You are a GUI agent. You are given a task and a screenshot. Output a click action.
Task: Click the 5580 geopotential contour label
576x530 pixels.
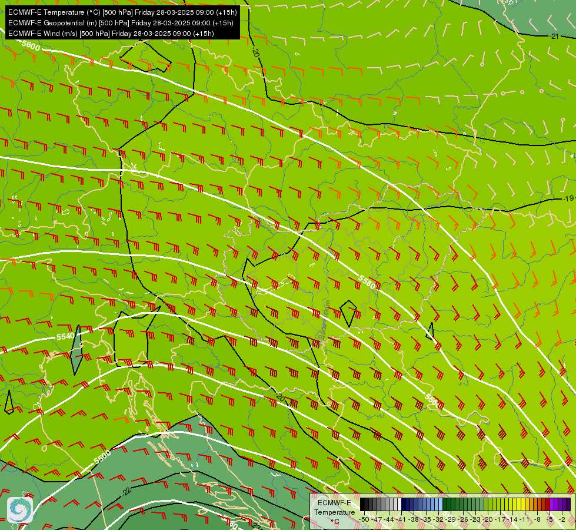coord(367,283)
